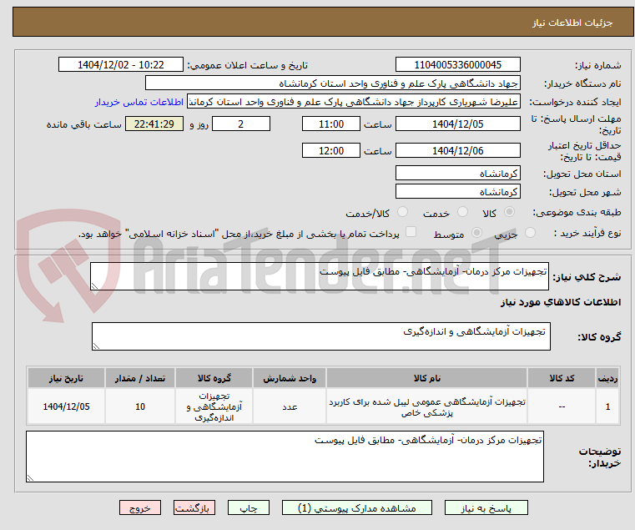635x530 pixels.
Task: Click the 'اطلاعات کالاهای مورد نیاز' section heading
Action: (x=561, y=302)
